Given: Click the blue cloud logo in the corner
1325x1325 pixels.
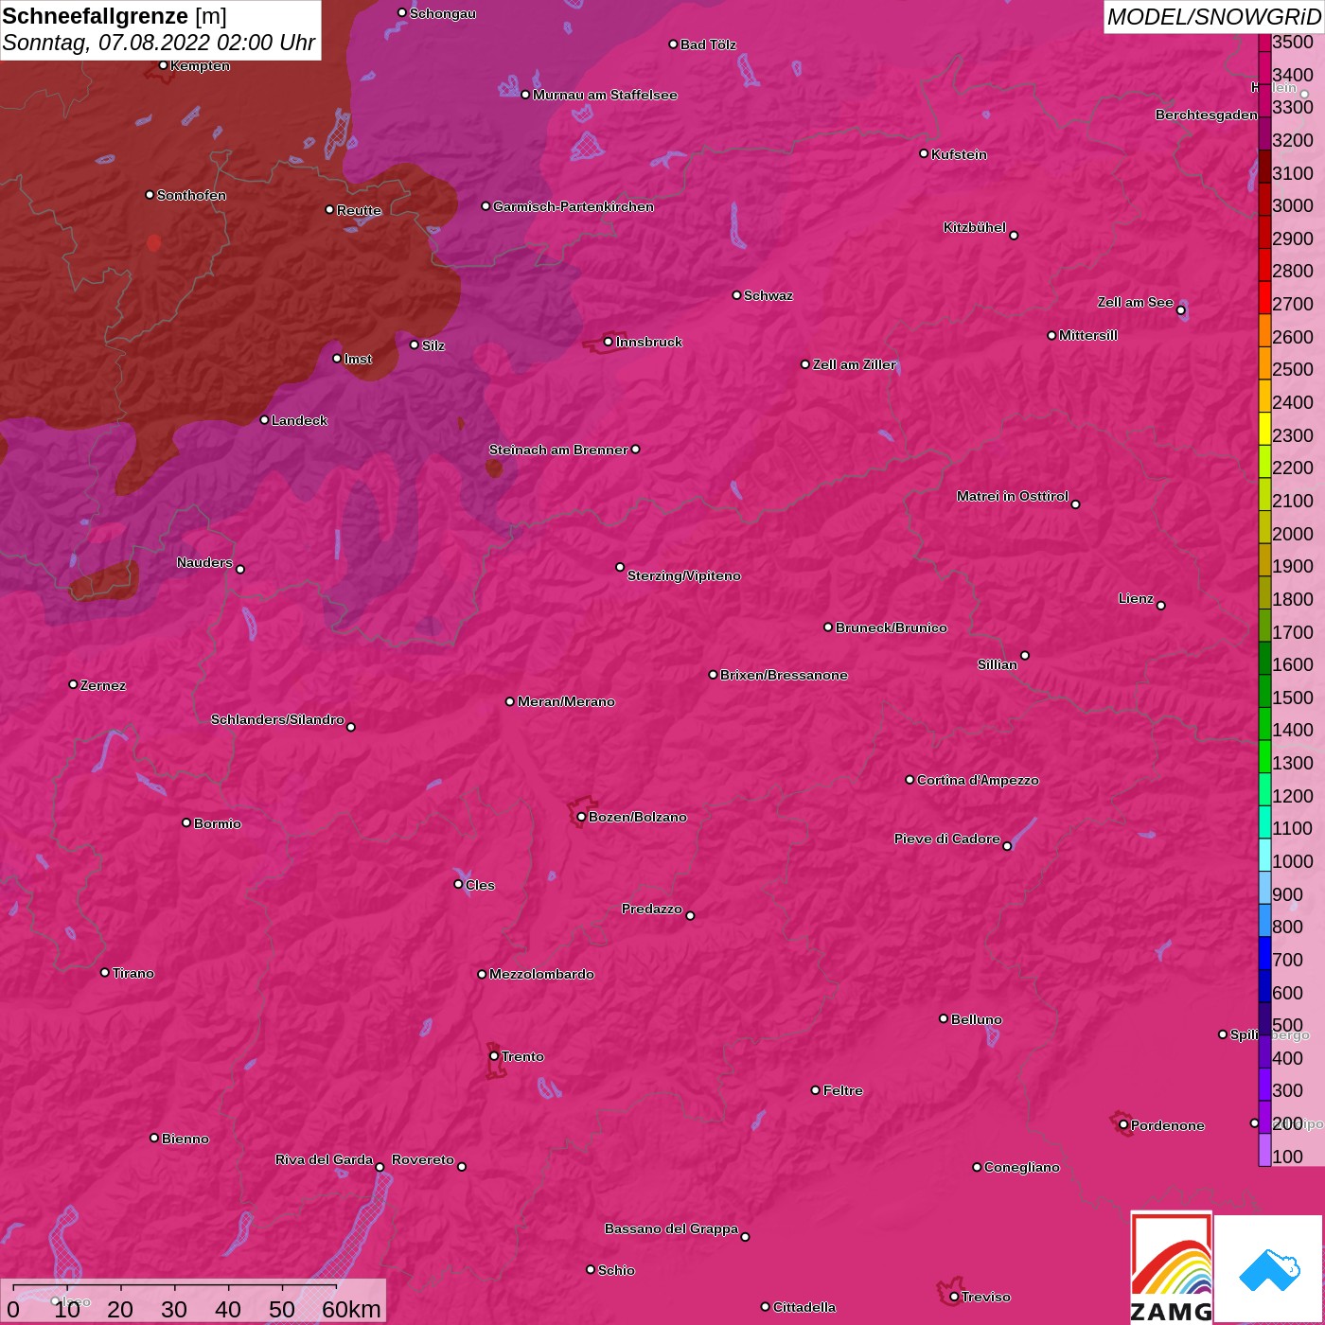Looking at the screenshot, I should (x=1269, y=1269).
